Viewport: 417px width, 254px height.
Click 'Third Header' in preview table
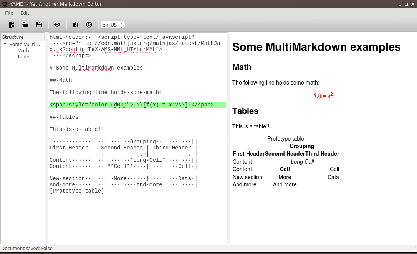pos(322,154)
